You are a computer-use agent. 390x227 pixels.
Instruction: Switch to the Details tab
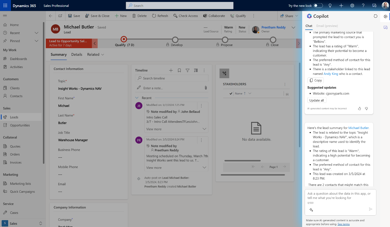click(x=77, y=54)
